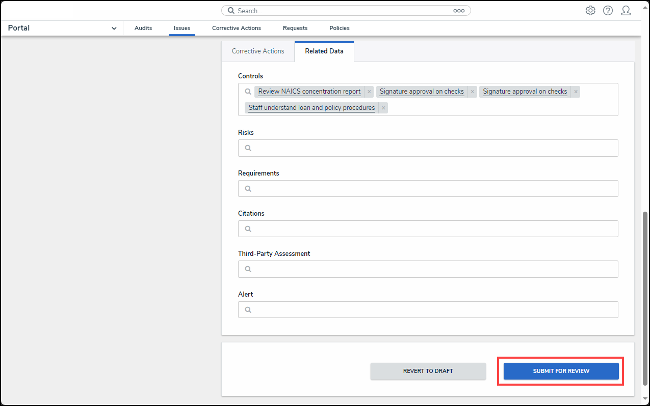This screenshot has width=650, height=406.
Task: Go to the Policies navigation item
Action: 340,28
